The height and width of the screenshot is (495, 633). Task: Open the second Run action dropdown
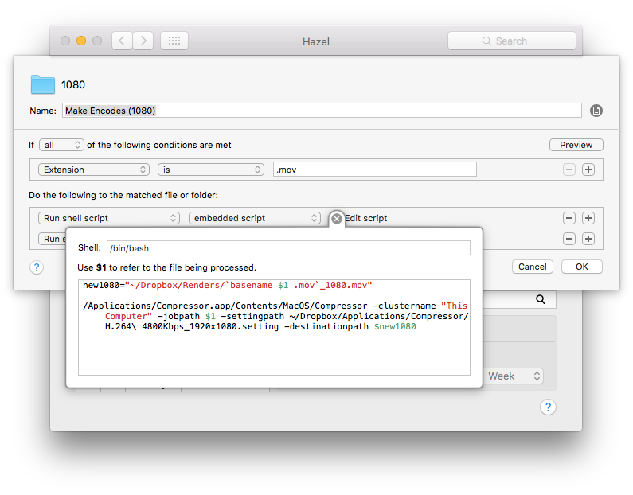point(53,239)
